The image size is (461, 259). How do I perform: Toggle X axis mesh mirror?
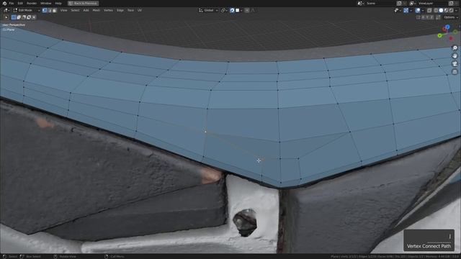click(423, 17)
